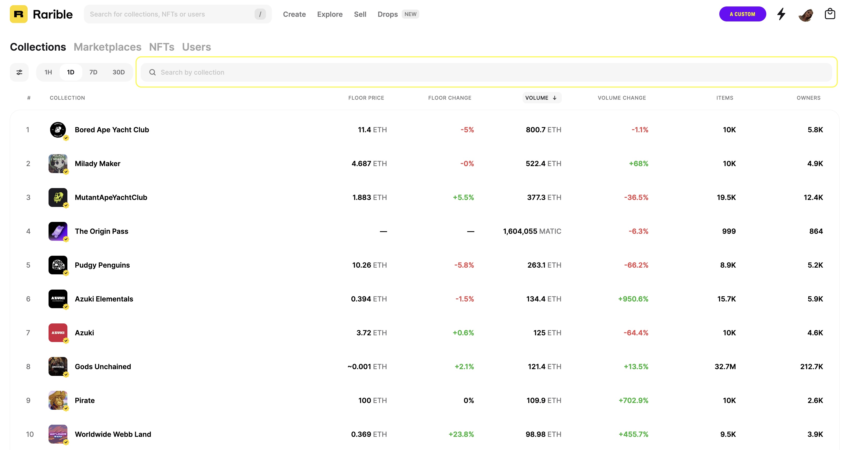Open the Explore menu item

[330, 14]
